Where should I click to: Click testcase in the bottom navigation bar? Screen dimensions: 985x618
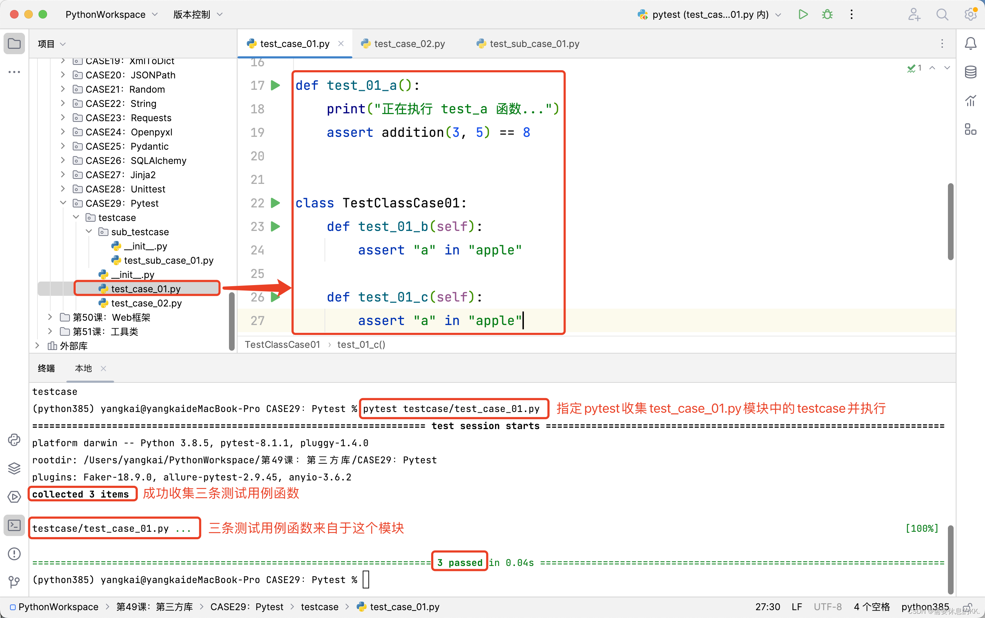tap(320, 607)
